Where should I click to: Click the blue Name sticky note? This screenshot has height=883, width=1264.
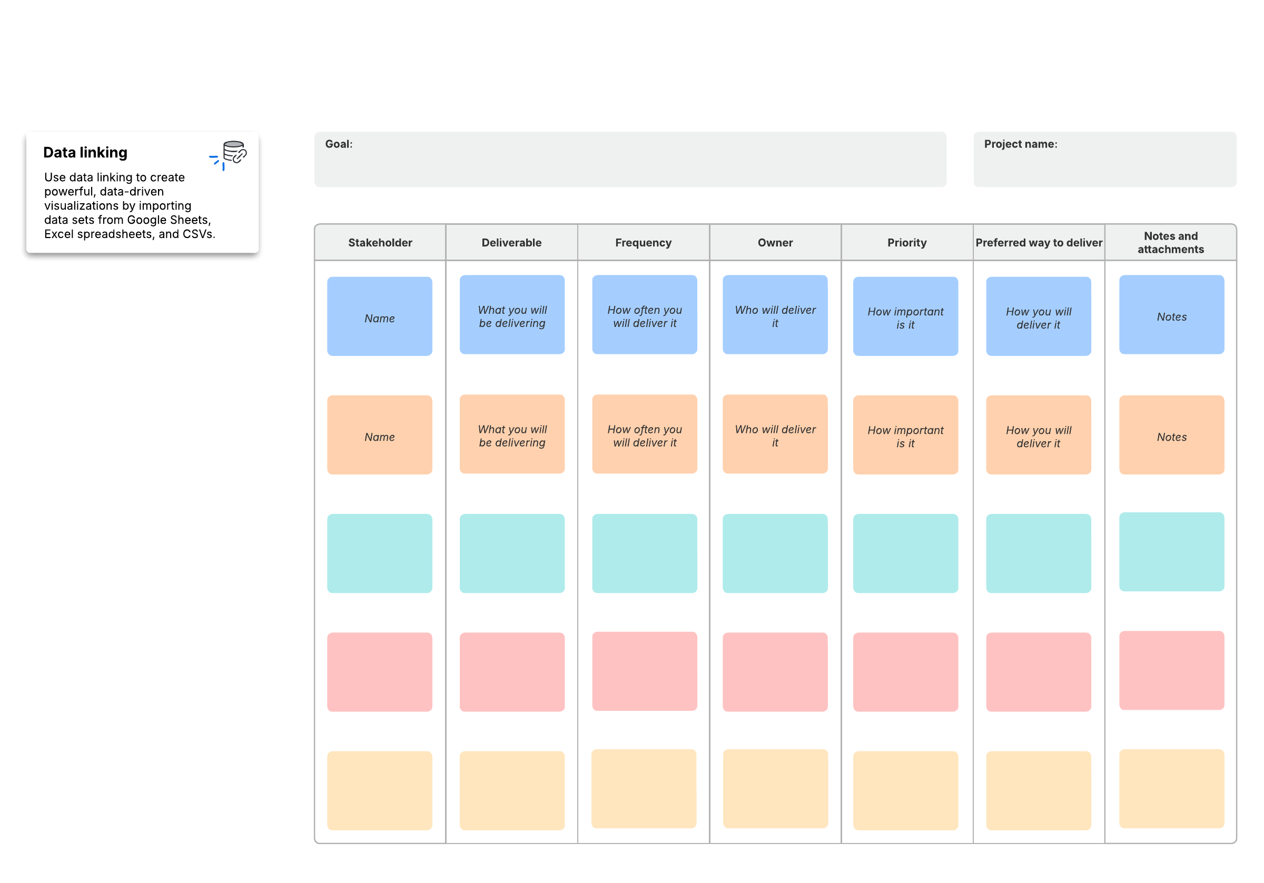point(379,316)
